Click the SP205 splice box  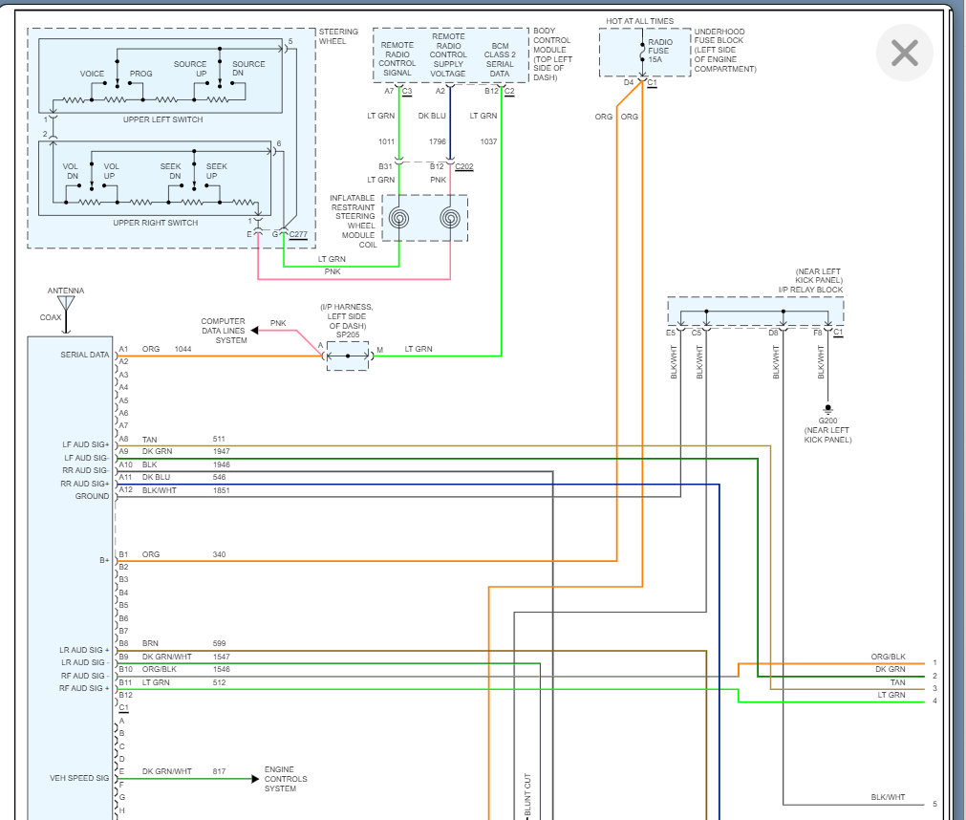[347, 356]
